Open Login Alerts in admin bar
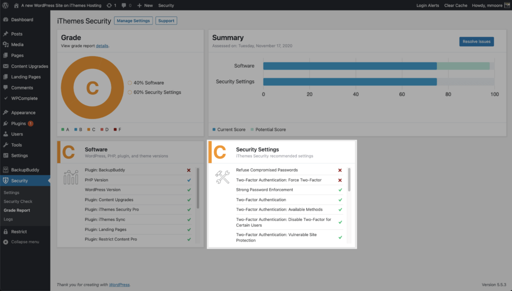This screenshot has height=291, width=512. tap(427, 5)
